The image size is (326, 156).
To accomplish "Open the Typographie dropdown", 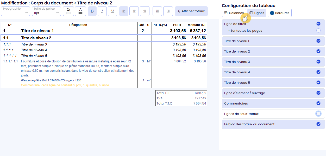I will point(15,11).
